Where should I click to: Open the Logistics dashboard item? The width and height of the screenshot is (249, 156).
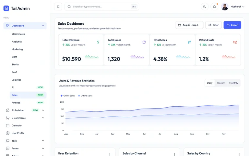[16, 80]
